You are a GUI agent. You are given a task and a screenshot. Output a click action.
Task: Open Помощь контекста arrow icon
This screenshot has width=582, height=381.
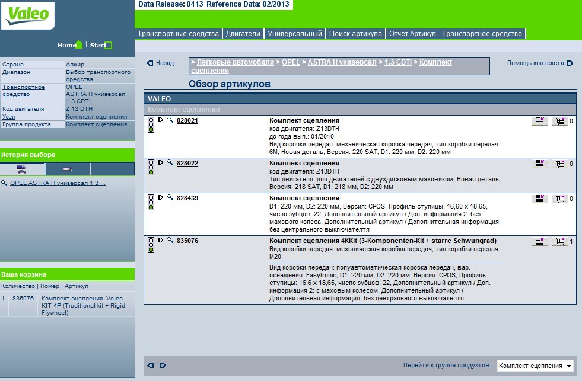570,63
